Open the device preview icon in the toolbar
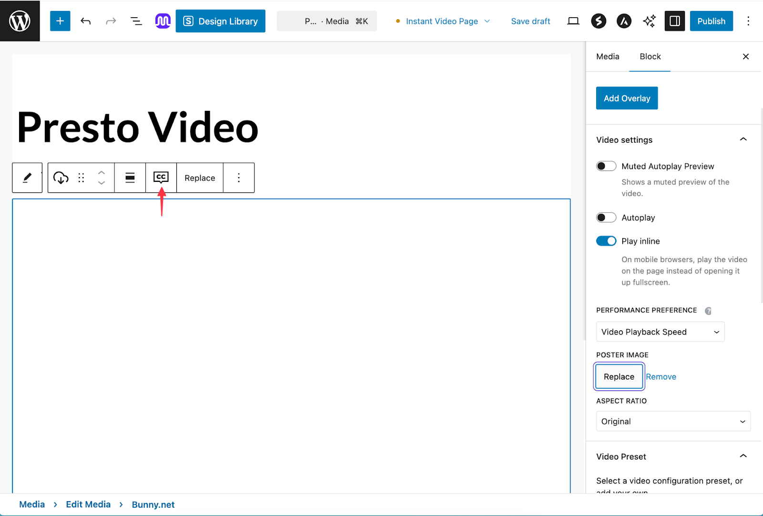 tap(573, 21)
